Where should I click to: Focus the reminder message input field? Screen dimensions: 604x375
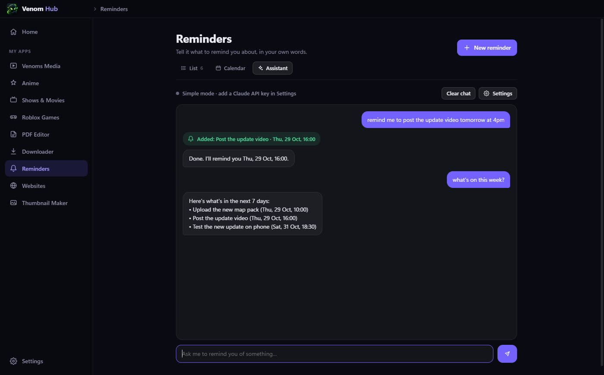[x=334, y=354]
